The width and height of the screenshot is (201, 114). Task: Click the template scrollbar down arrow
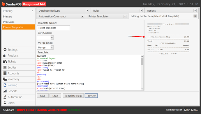coord(142,89)
